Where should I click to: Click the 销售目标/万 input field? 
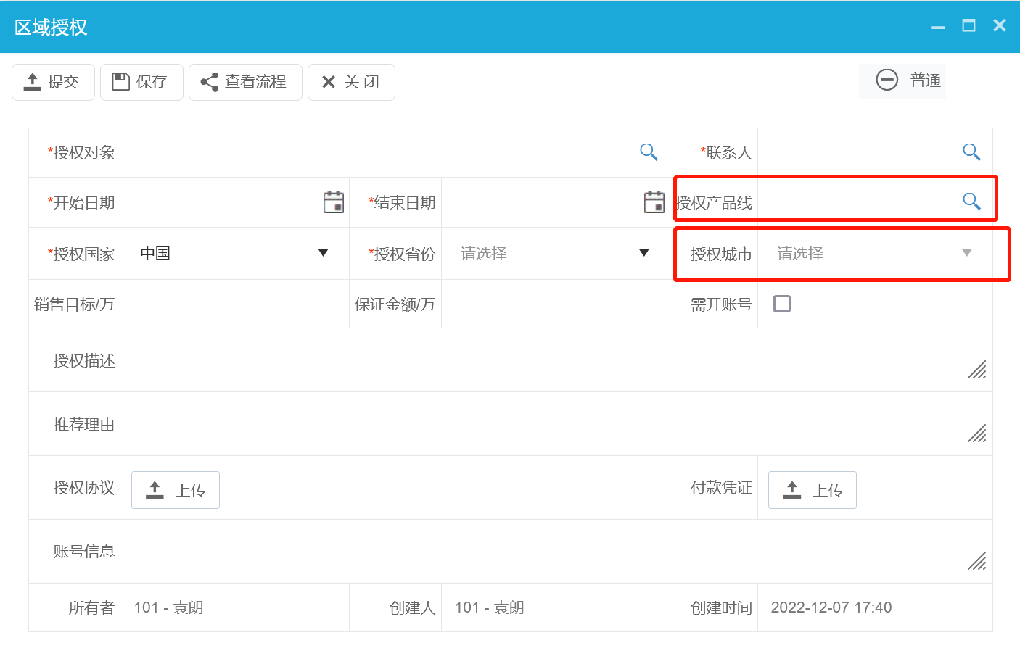tap(232, 303)
